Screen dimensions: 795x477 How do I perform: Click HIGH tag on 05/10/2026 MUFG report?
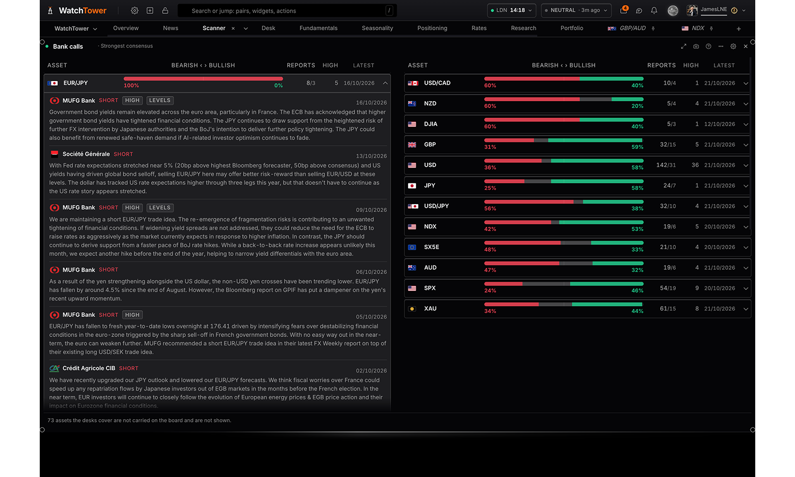click(x=132, y=315)
